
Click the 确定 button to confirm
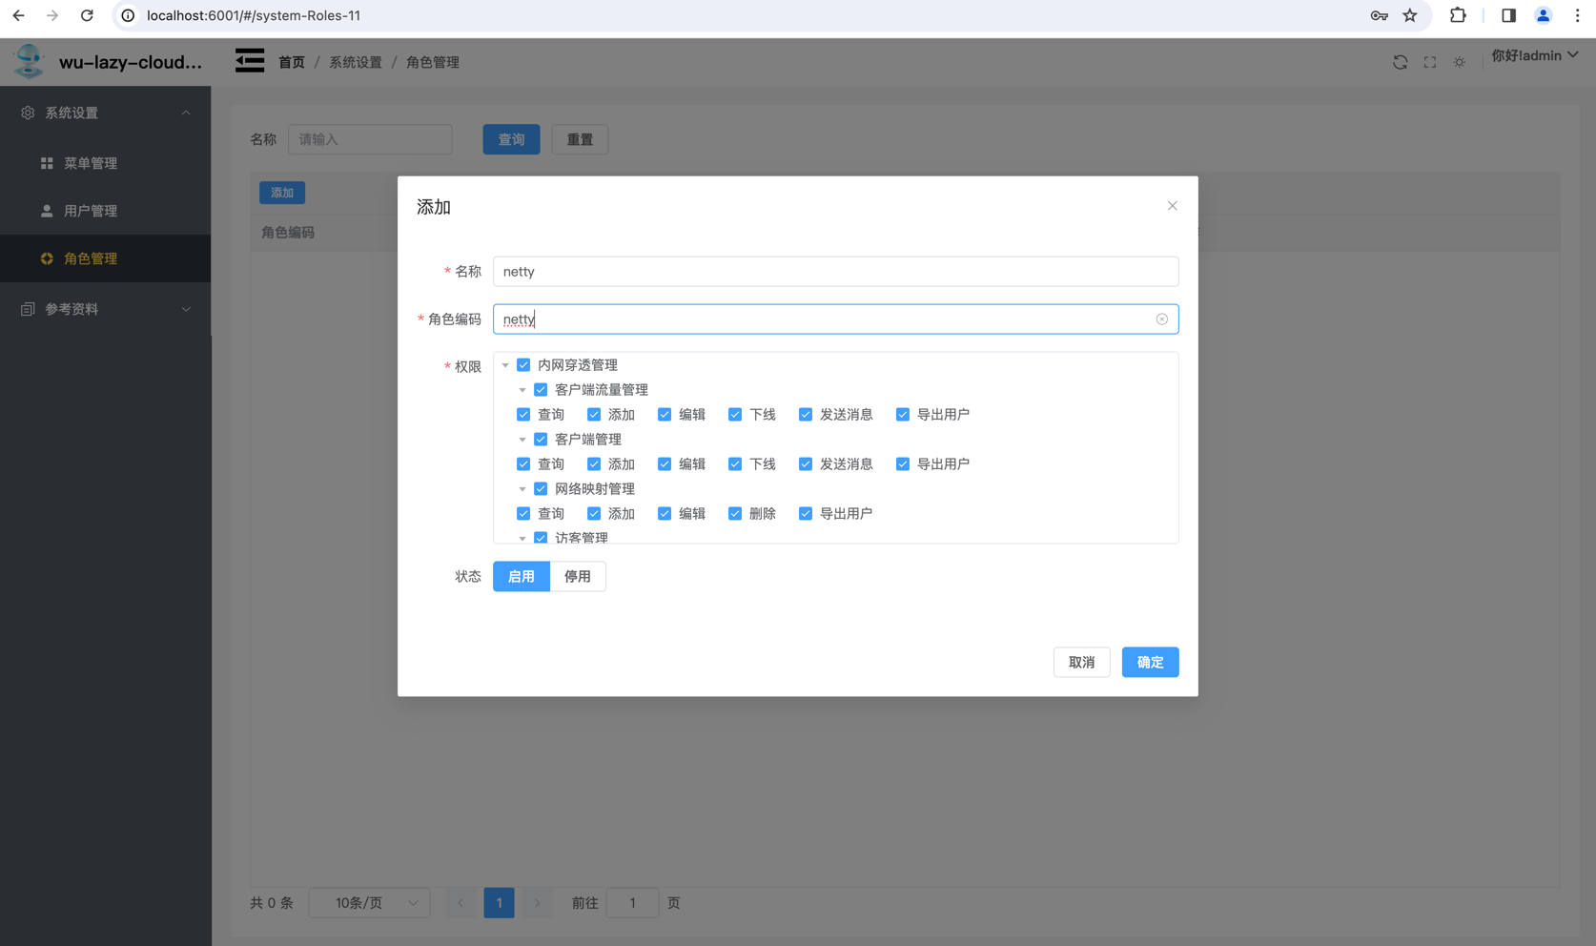tap(1149, 662)
